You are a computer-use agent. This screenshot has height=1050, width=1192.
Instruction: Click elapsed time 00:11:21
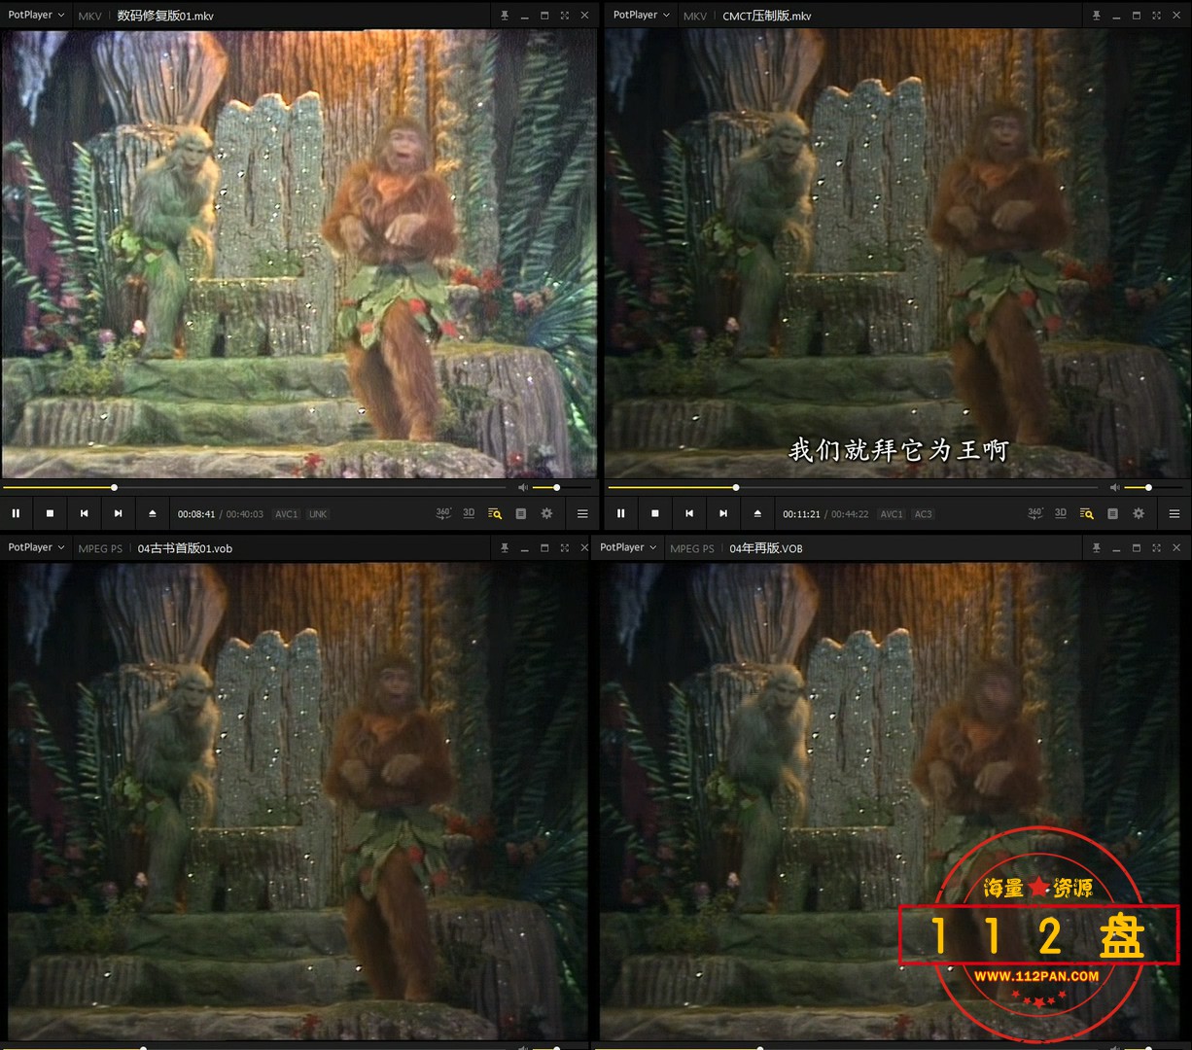click(801, 514)
